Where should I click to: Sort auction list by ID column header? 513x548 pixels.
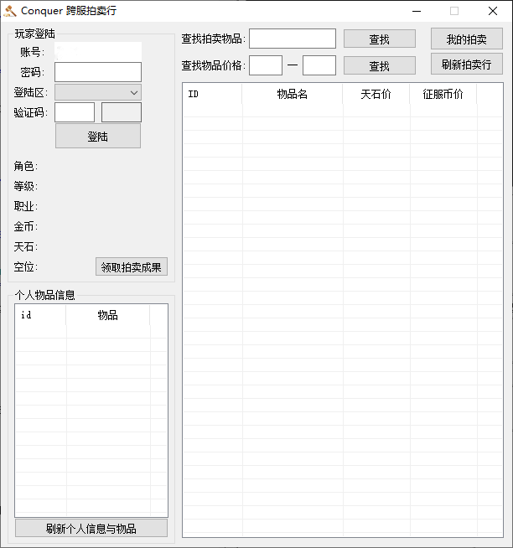[x=212, y=94]
